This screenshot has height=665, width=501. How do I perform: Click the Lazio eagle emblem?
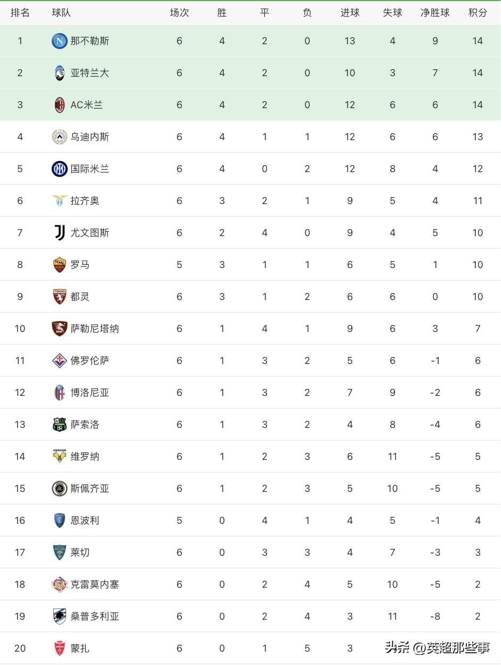(x=60, y=201)
